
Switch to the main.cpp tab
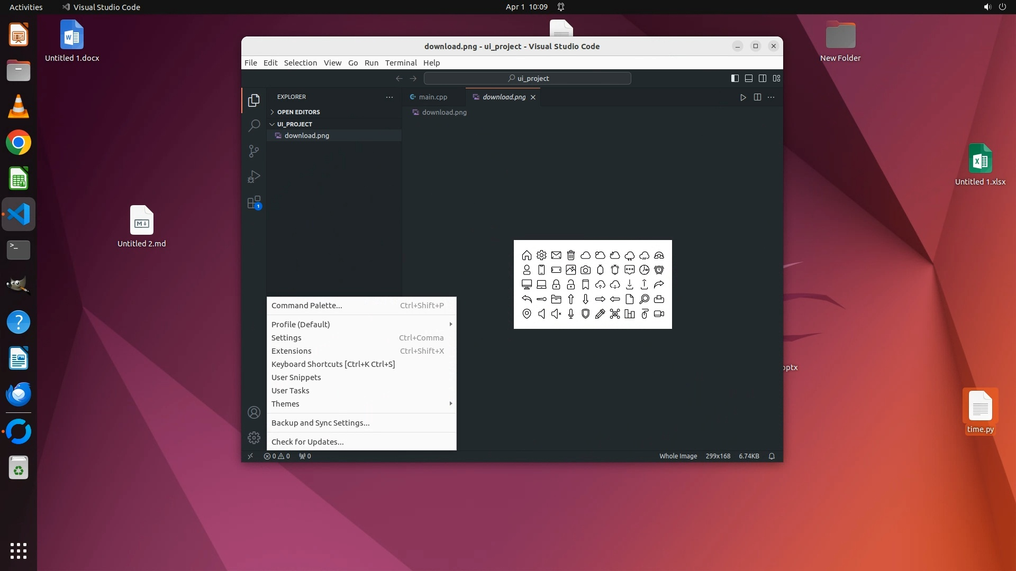(432, 97)
